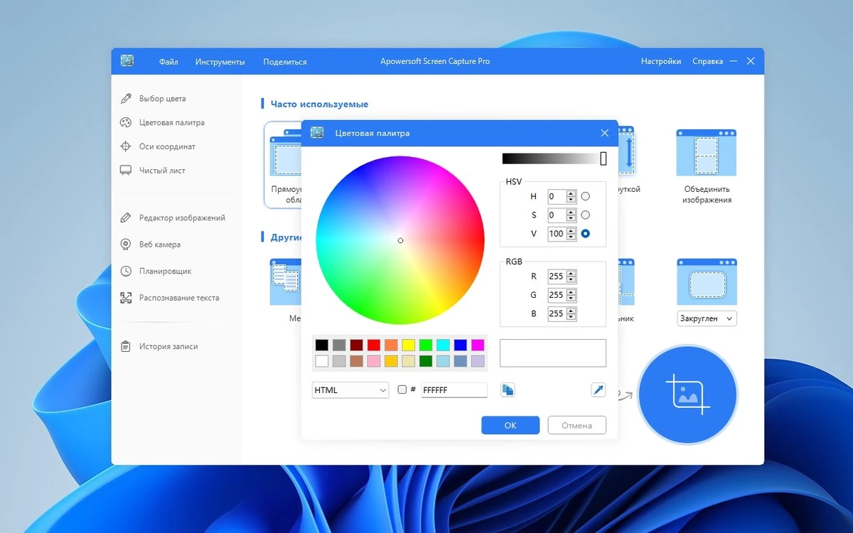Select the H radio button in HSV

pos(586,196)
